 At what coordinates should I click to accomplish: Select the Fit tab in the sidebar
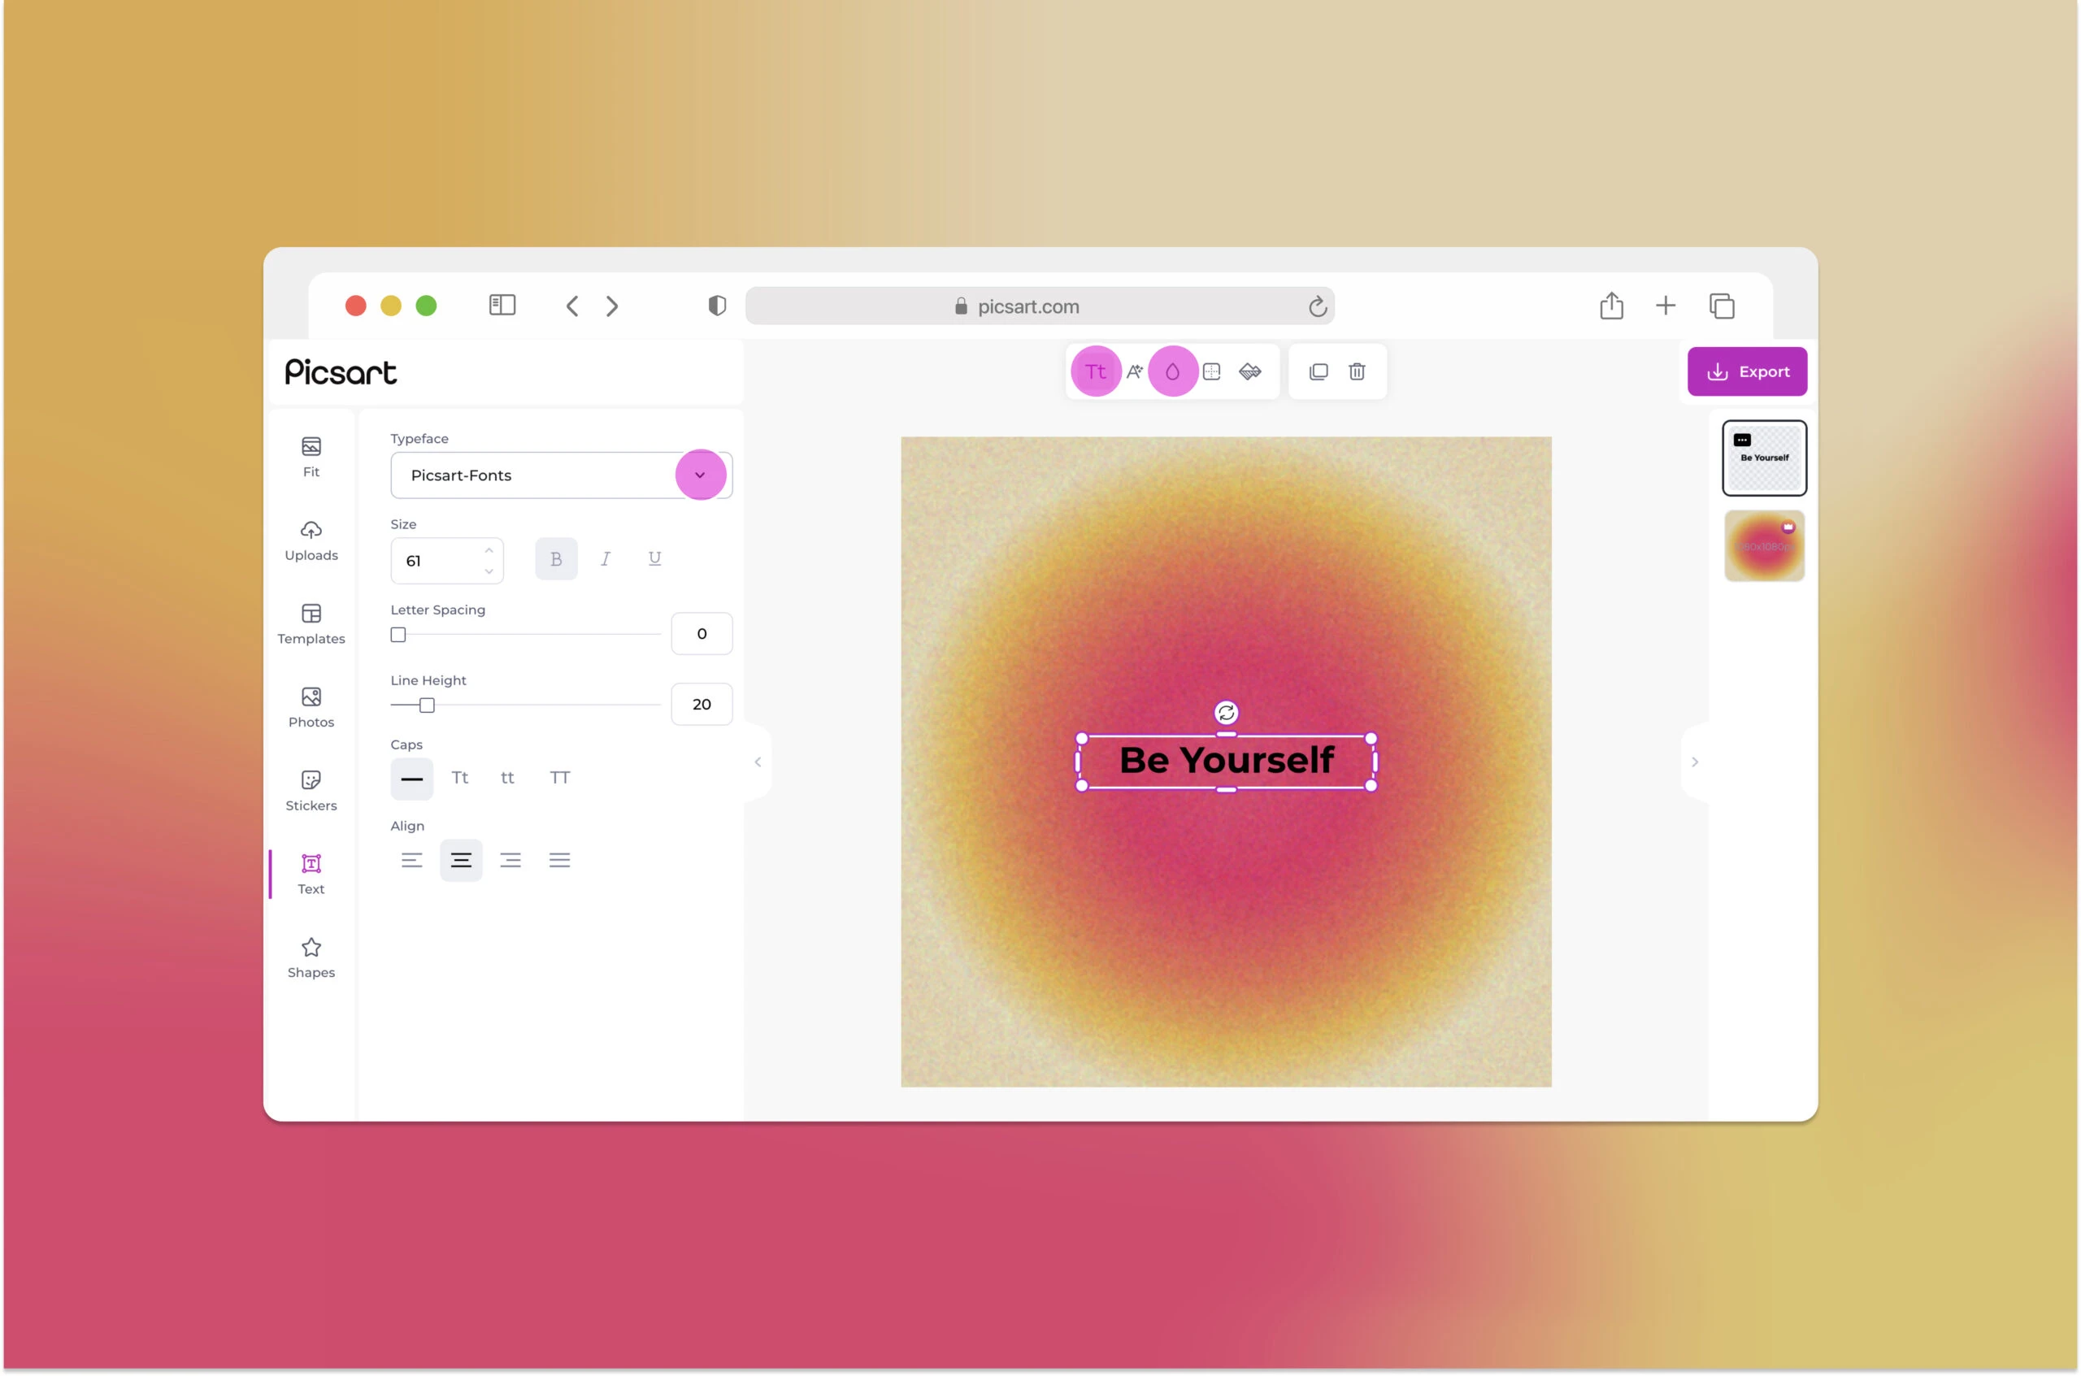pyautogui.click(x=311, y=456)
